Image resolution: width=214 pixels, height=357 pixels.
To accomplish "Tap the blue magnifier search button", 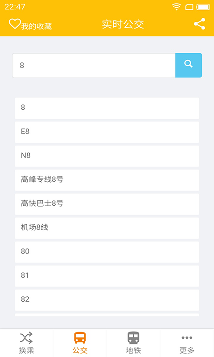I will pos(189,65).
